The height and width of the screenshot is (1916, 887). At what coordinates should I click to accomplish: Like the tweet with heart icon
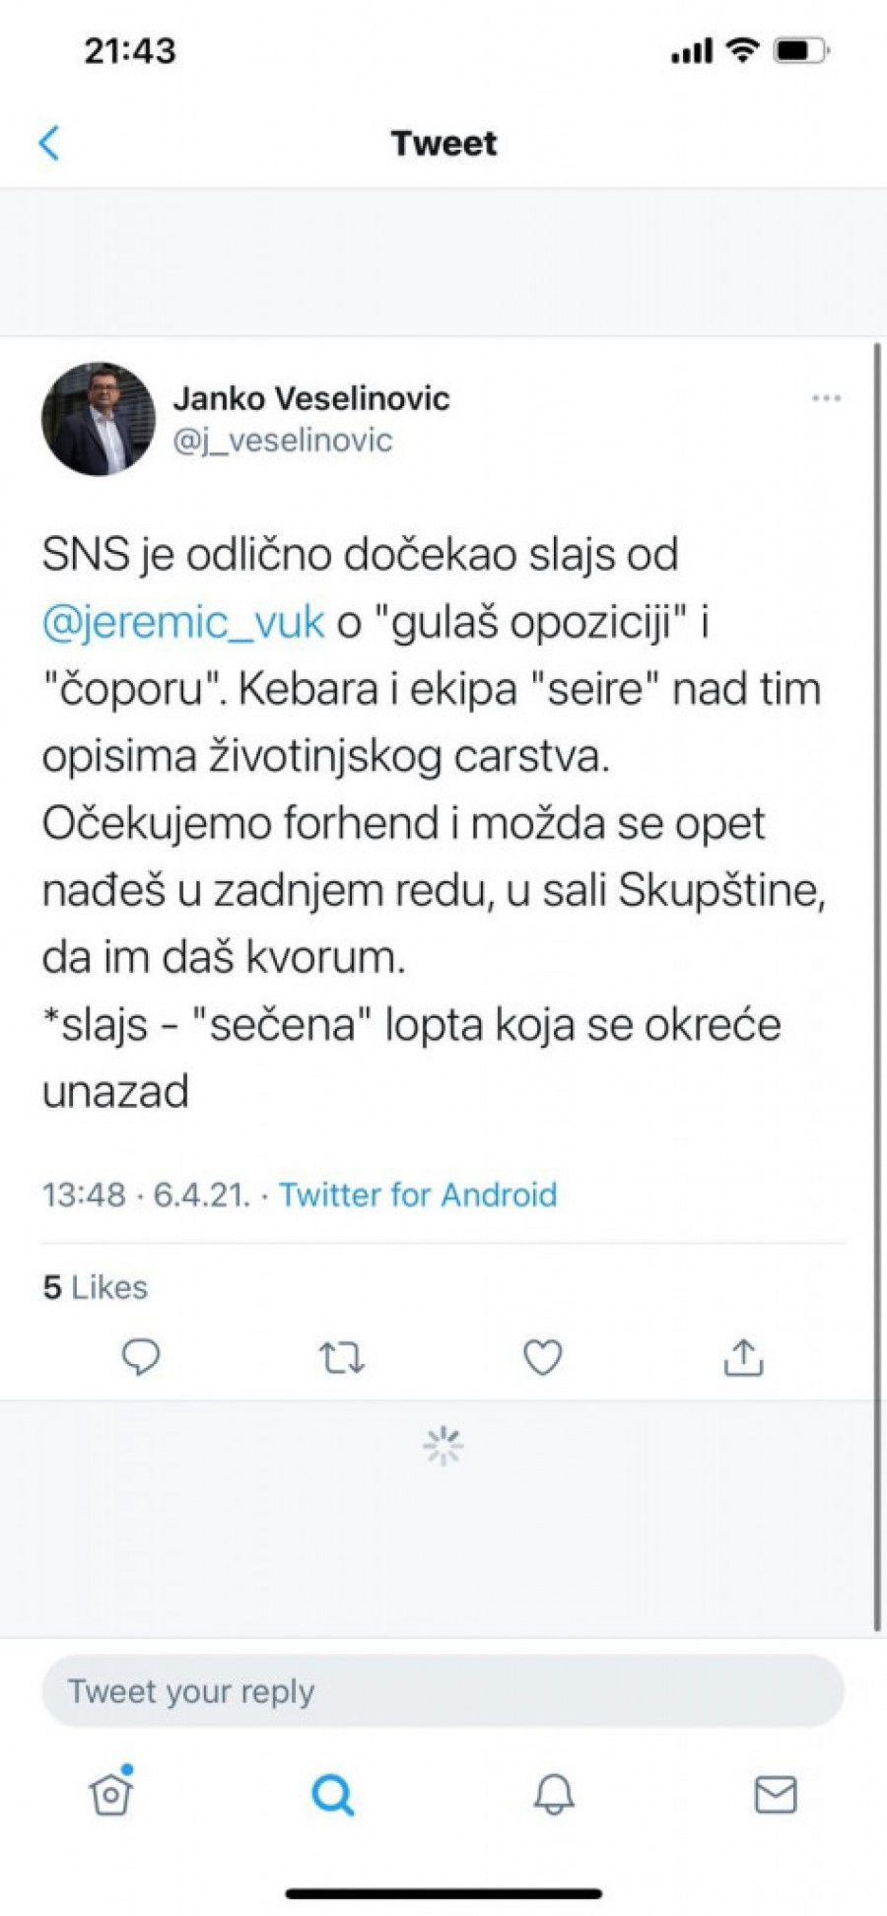(542, 1357)
